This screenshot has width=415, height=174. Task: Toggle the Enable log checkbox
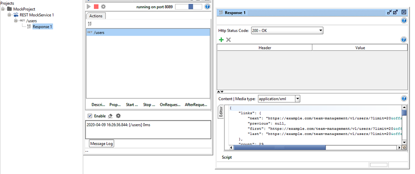click(x=89, y=116)
